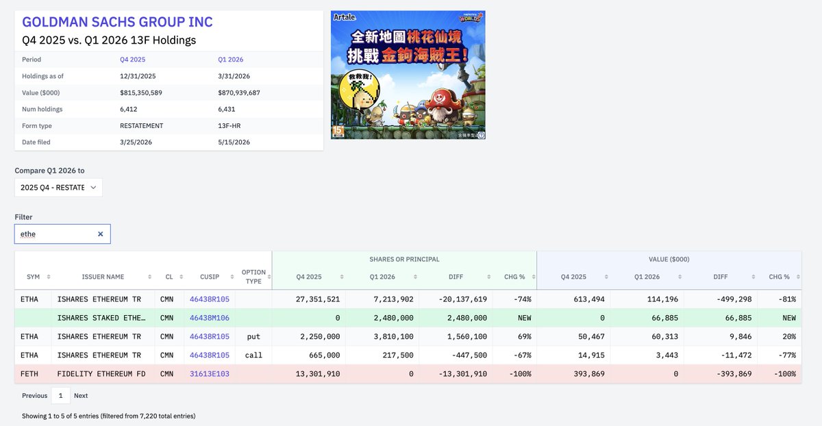Click the -499,298 value diff cell
This screenshot has height=426, width=822.
[x=720, y=299]
